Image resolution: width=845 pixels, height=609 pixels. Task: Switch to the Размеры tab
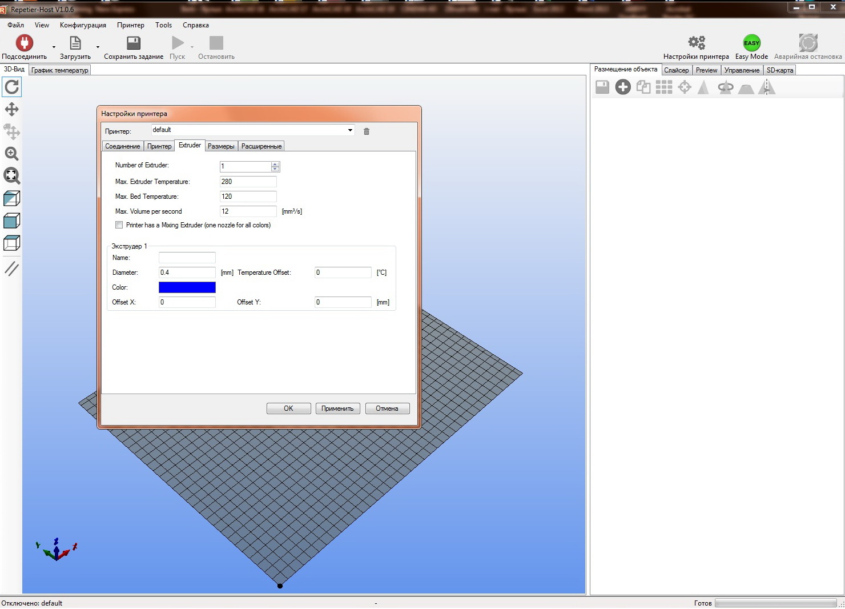click(x=221, y=146)
